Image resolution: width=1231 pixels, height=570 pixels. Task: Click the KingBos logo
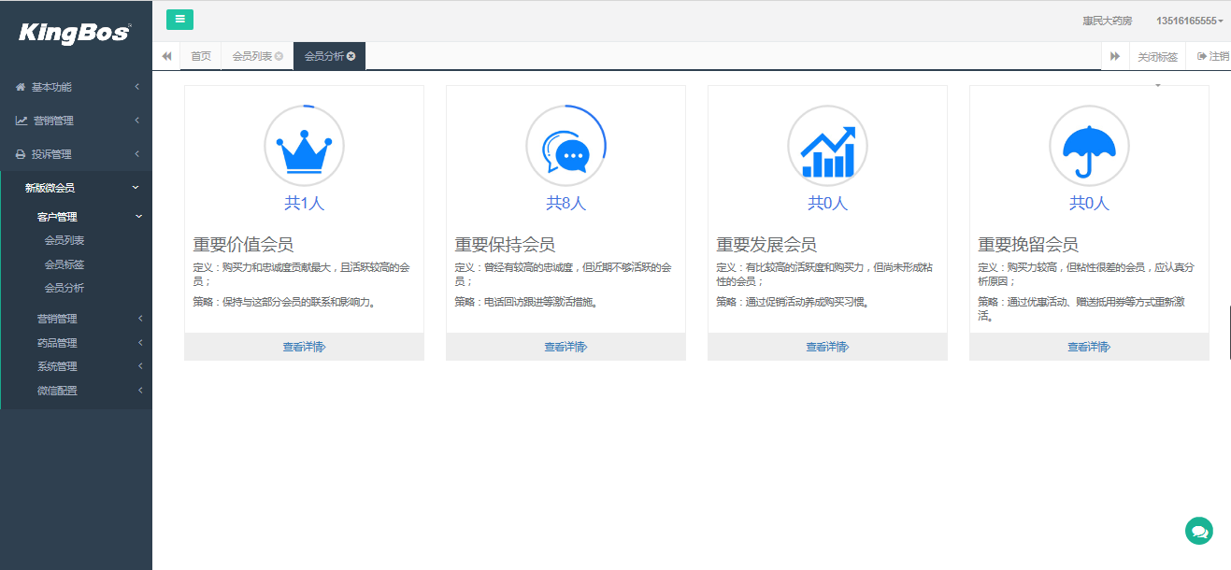73,33
